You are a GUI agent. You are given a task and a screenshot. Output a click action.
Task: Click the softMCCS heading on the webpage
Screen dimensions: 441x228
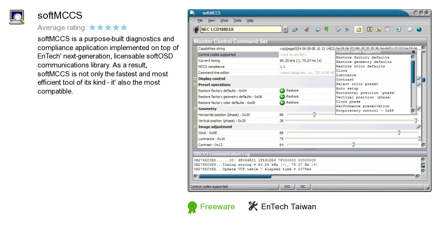pyautogui.click(x=60, y=15)
